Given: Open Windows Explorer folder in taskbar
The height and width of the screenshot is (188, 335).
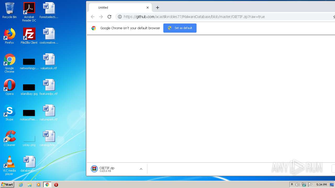Looking at the screenshot, I should point(30,185).
